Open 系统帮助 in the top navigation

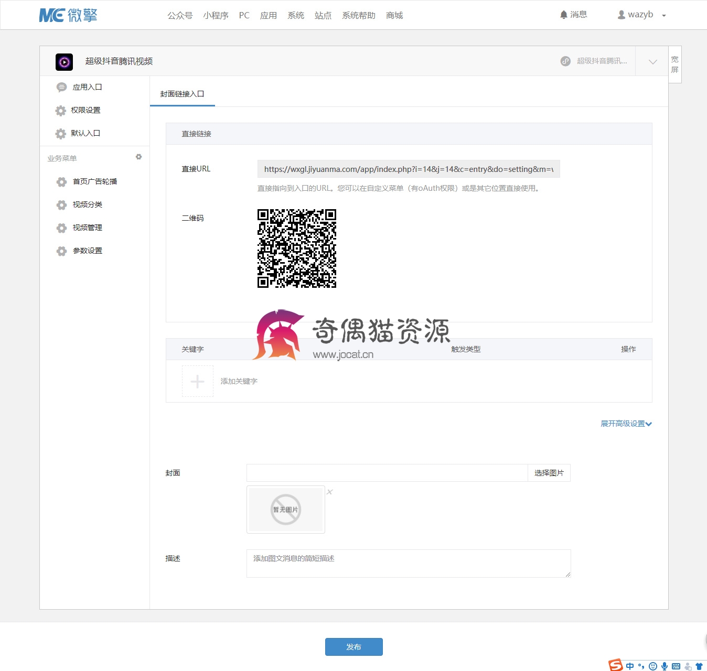(359, 15)
